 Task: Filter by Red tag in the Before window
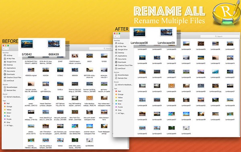pyautogui.click(x=7, y=104)
